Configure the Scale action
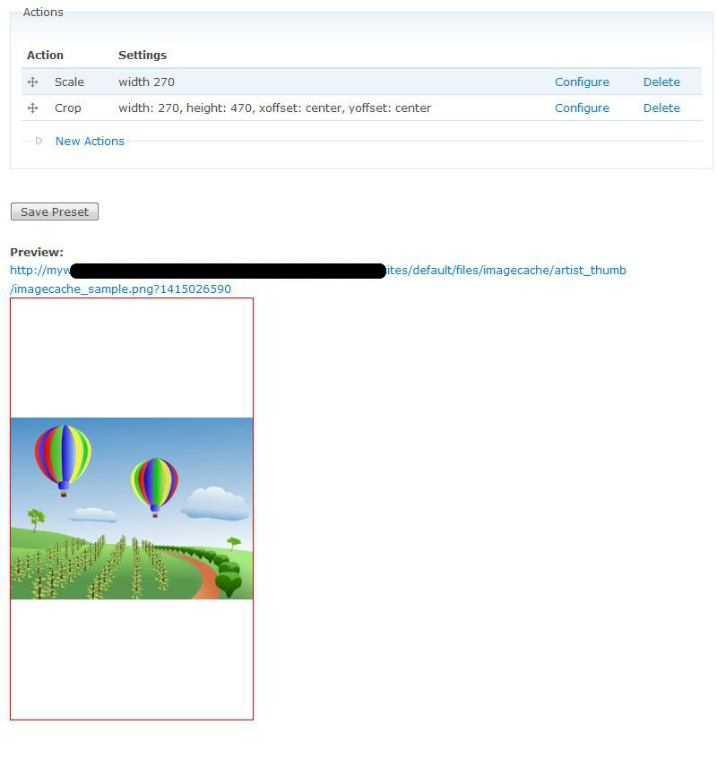Screen dimensions: 717x767 click(x=582, y=82)
